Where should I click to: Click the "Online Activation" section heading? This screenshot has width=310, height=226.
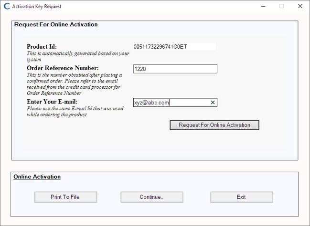[37, 177]
